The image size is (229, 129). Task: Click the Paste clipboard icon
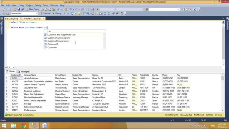66,9
